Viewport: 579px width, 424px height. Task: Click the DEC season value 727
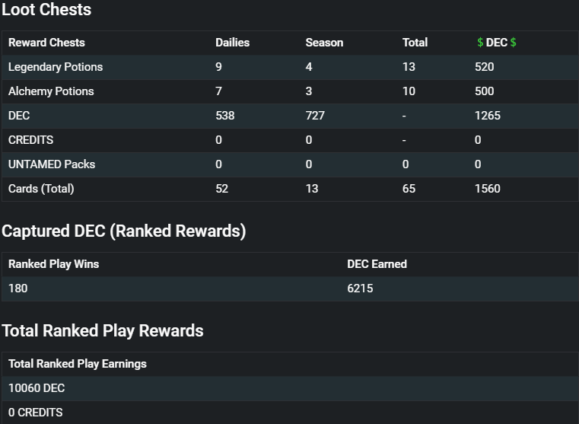coord(315,116)
